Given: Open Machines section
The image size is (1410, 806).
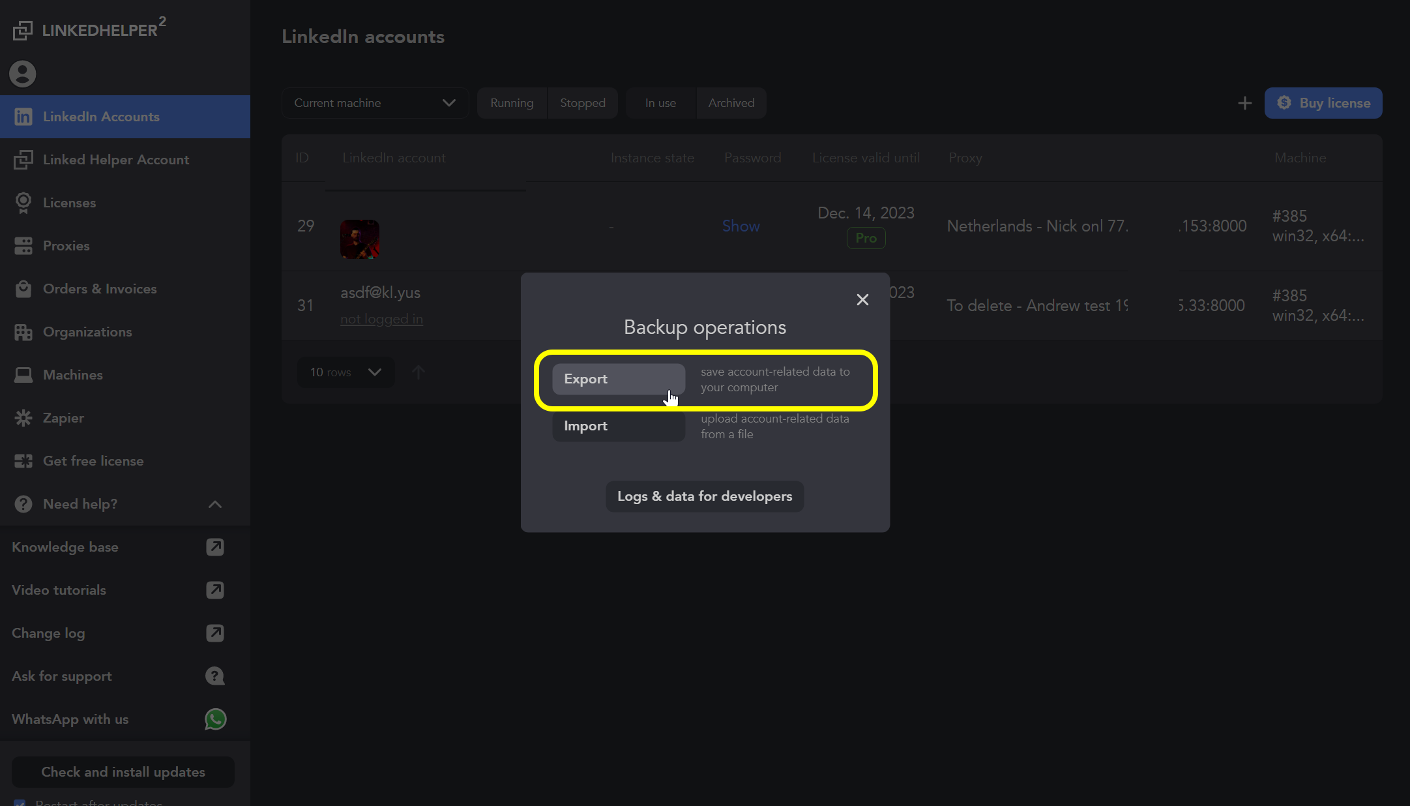Looking at the screenshot, I should click(x=125, y=375).
